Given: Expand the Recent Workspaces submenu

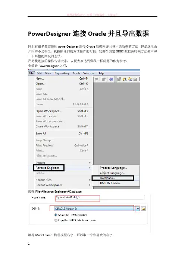Looking at the screenshot, I should click(x=90, y=185).
